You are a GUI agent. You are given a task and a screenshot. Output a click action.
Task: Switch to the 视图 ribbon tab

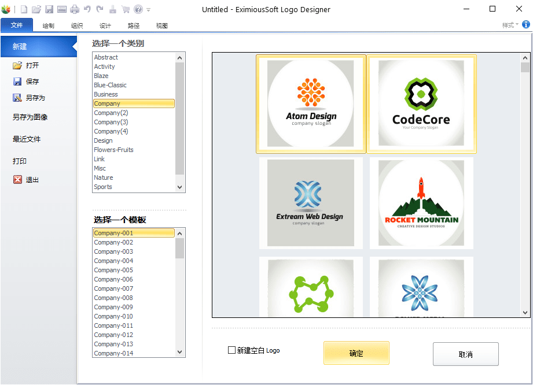pos(162,25)
